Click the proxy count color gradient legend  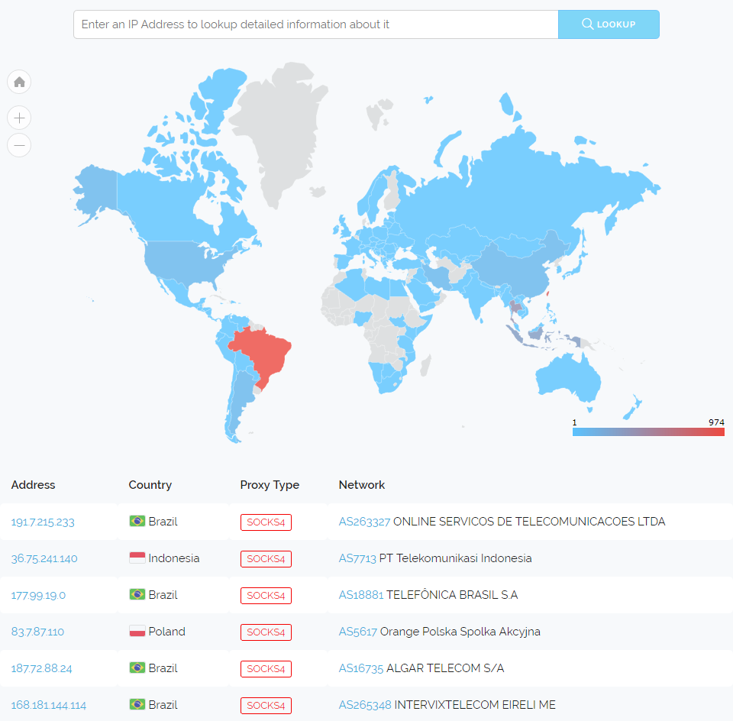[x=647, y=432]
